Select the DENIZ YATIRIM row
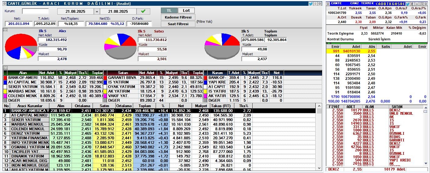This screenshot has width=430, height=173. coord(159,134)
